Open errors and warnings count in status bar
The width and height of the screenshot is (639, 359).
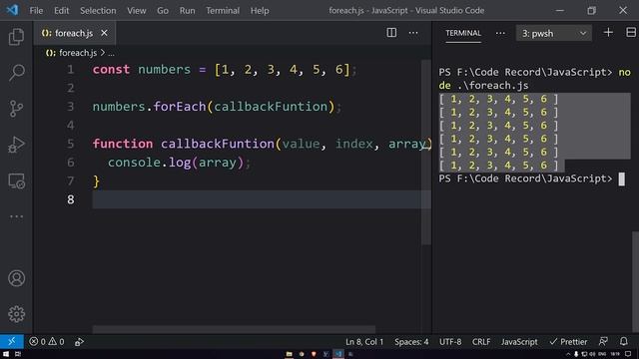pyautogui.click(x=47, y=341)
